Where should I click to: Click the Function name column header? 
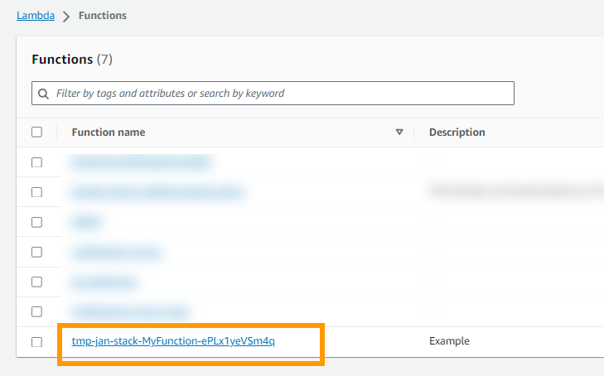[109, 132]
